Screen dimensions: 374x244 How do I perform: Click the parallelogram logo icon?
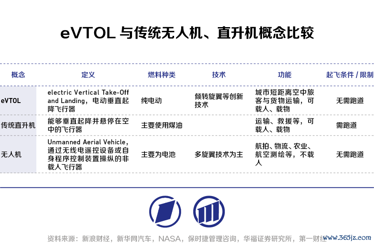165,212
